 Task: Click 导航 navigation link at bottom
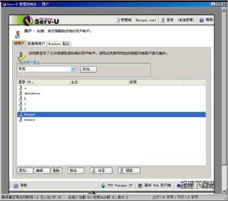click(24, 185)
